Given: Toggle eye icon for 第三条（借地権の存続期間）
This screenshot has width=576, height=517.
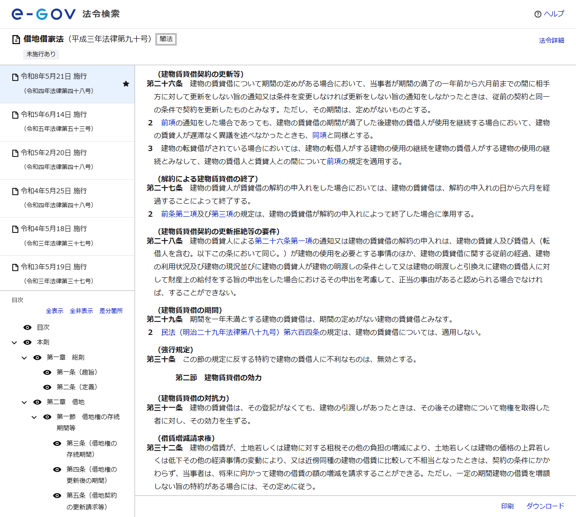Looking at the screenshot, I should tap(57, 443).
